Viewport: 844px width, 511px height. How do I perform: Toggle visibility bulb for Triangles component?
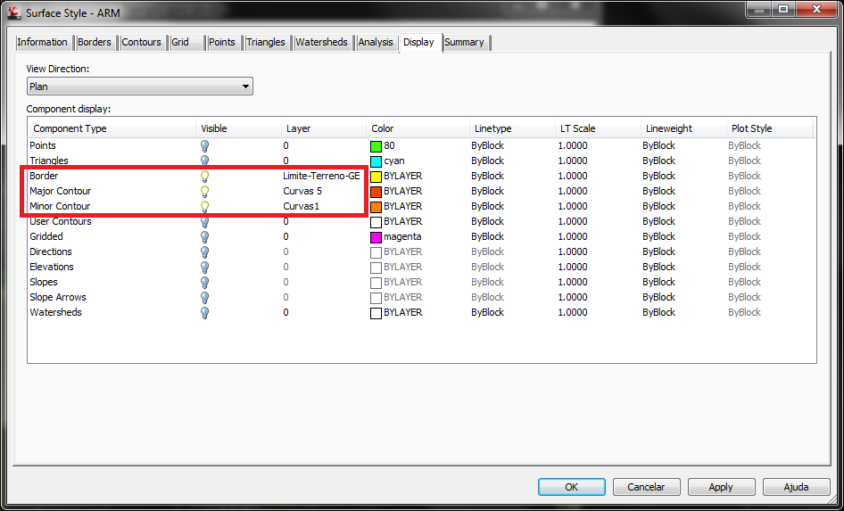204,161
